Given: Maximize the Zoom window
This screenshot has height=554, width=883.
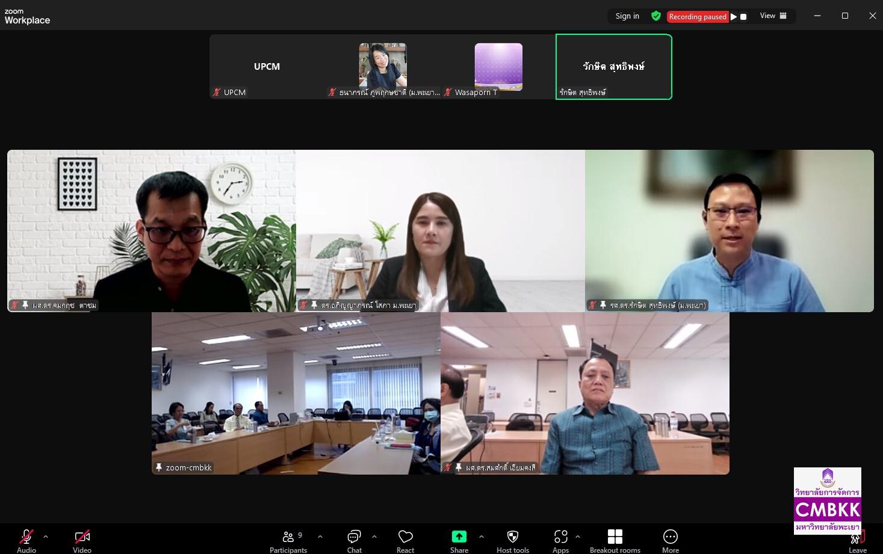Looking at the screenshot, I should point(845,16).
